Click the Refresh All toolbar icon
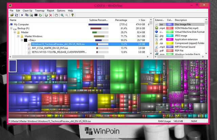The image size is (217, 140). [17, 15]
